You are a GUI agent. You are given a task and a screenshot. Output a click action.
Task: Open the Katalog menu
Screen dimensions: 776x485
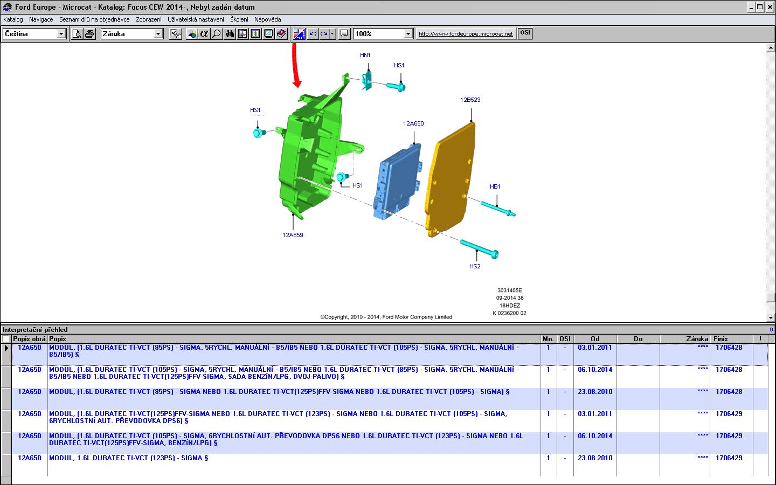13,19
